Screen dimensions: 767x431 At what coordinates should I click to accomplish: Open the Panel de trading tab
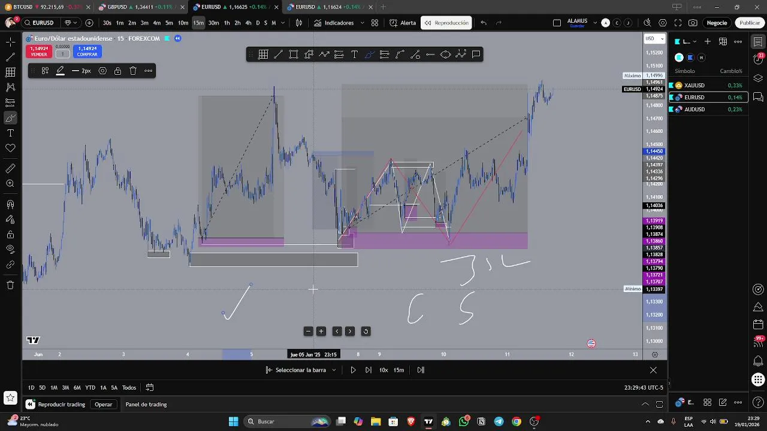[146, 404]
